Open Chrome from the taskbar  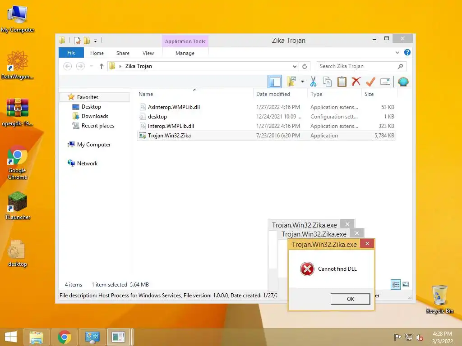[x=64, y=337]
